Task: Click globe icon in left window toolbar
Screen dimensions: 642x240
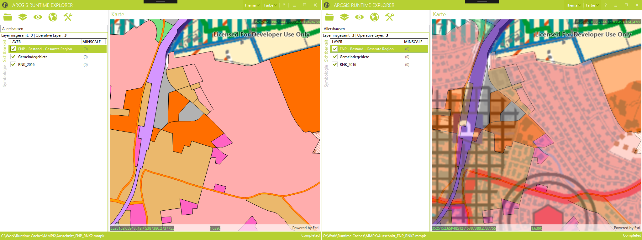Action: click(x=53, y=17)
